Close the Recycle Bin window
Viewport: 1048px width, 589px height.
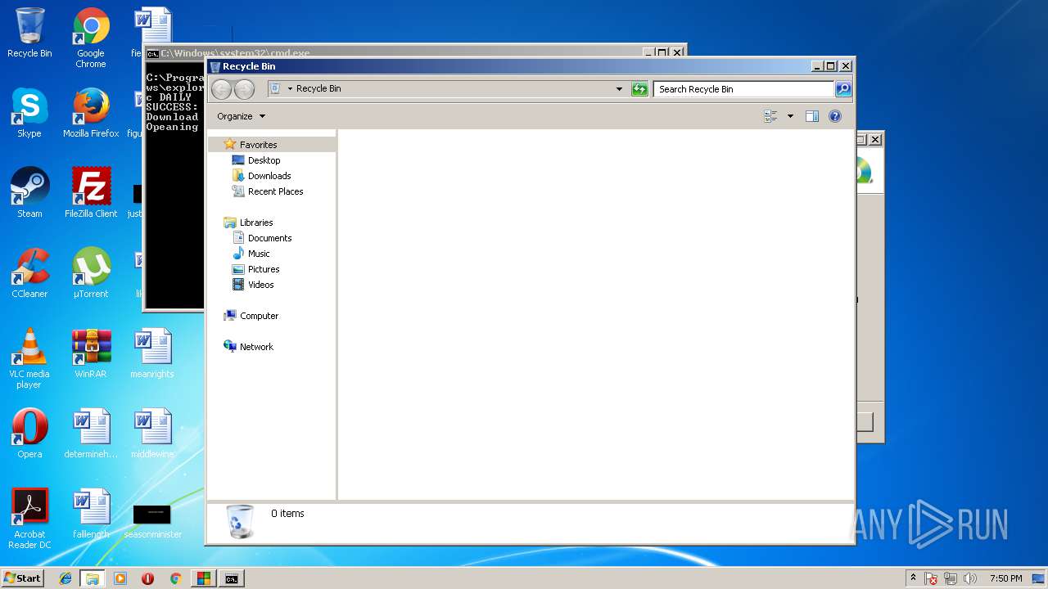(846, 66)
